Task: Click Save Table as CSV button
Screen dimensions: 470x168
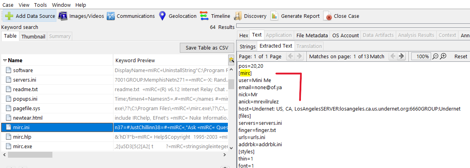Action: coord(207,48)
